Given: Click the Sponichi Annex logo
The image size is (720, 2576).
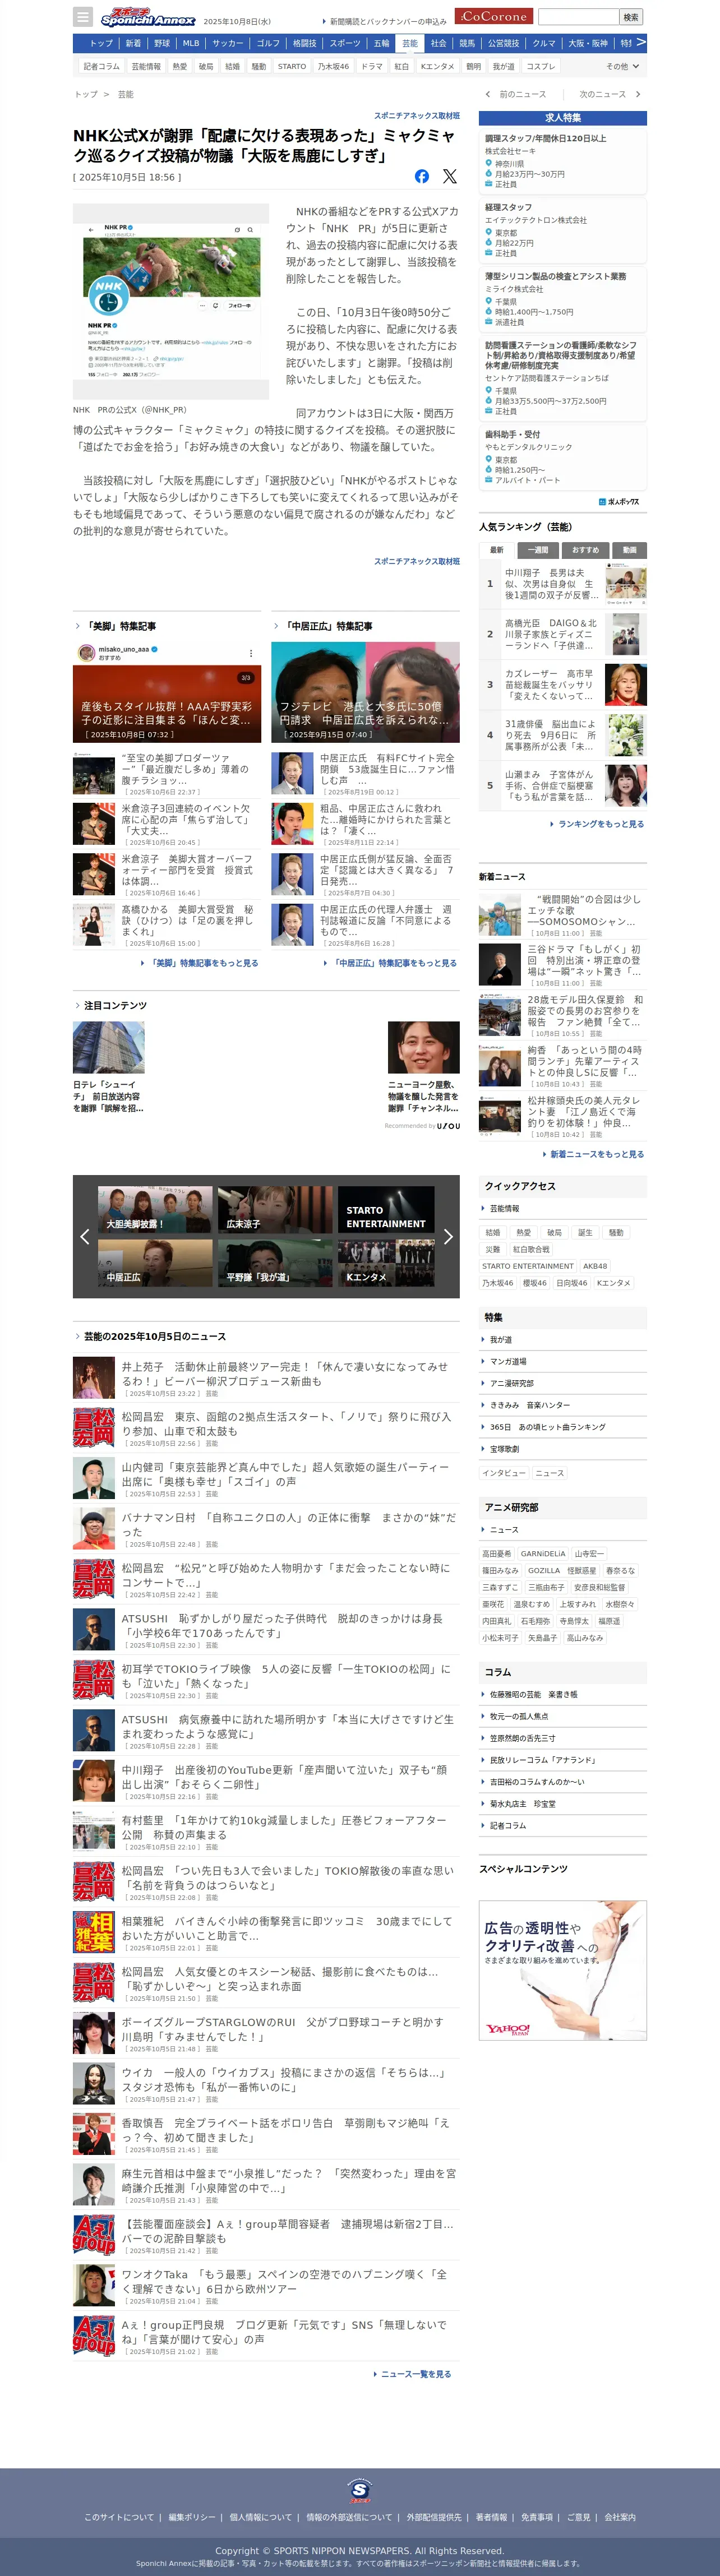Looking at the screenshot, I should coord(147,17).
